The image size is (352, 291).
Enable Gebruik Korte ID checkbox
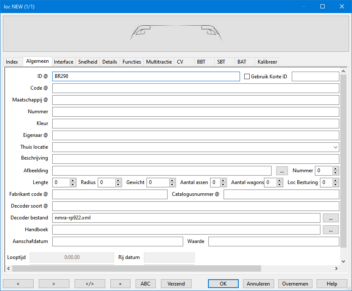coord(248,77)
